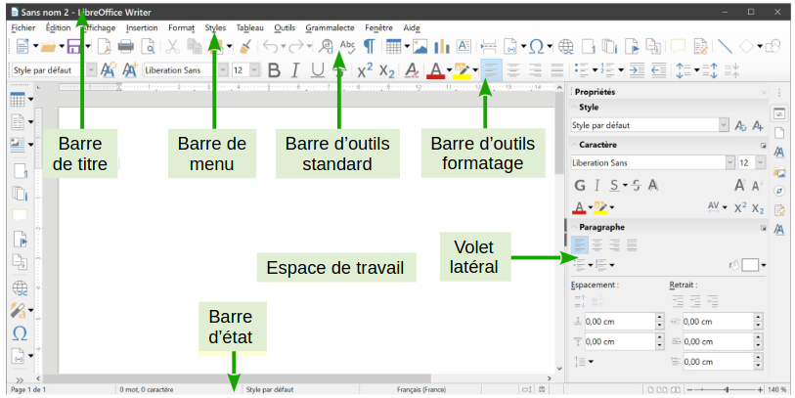The width and height of the screenshot is (795, 398).
Task: Open the font size dropdown in the toolbar
Action: pos(254,70)
